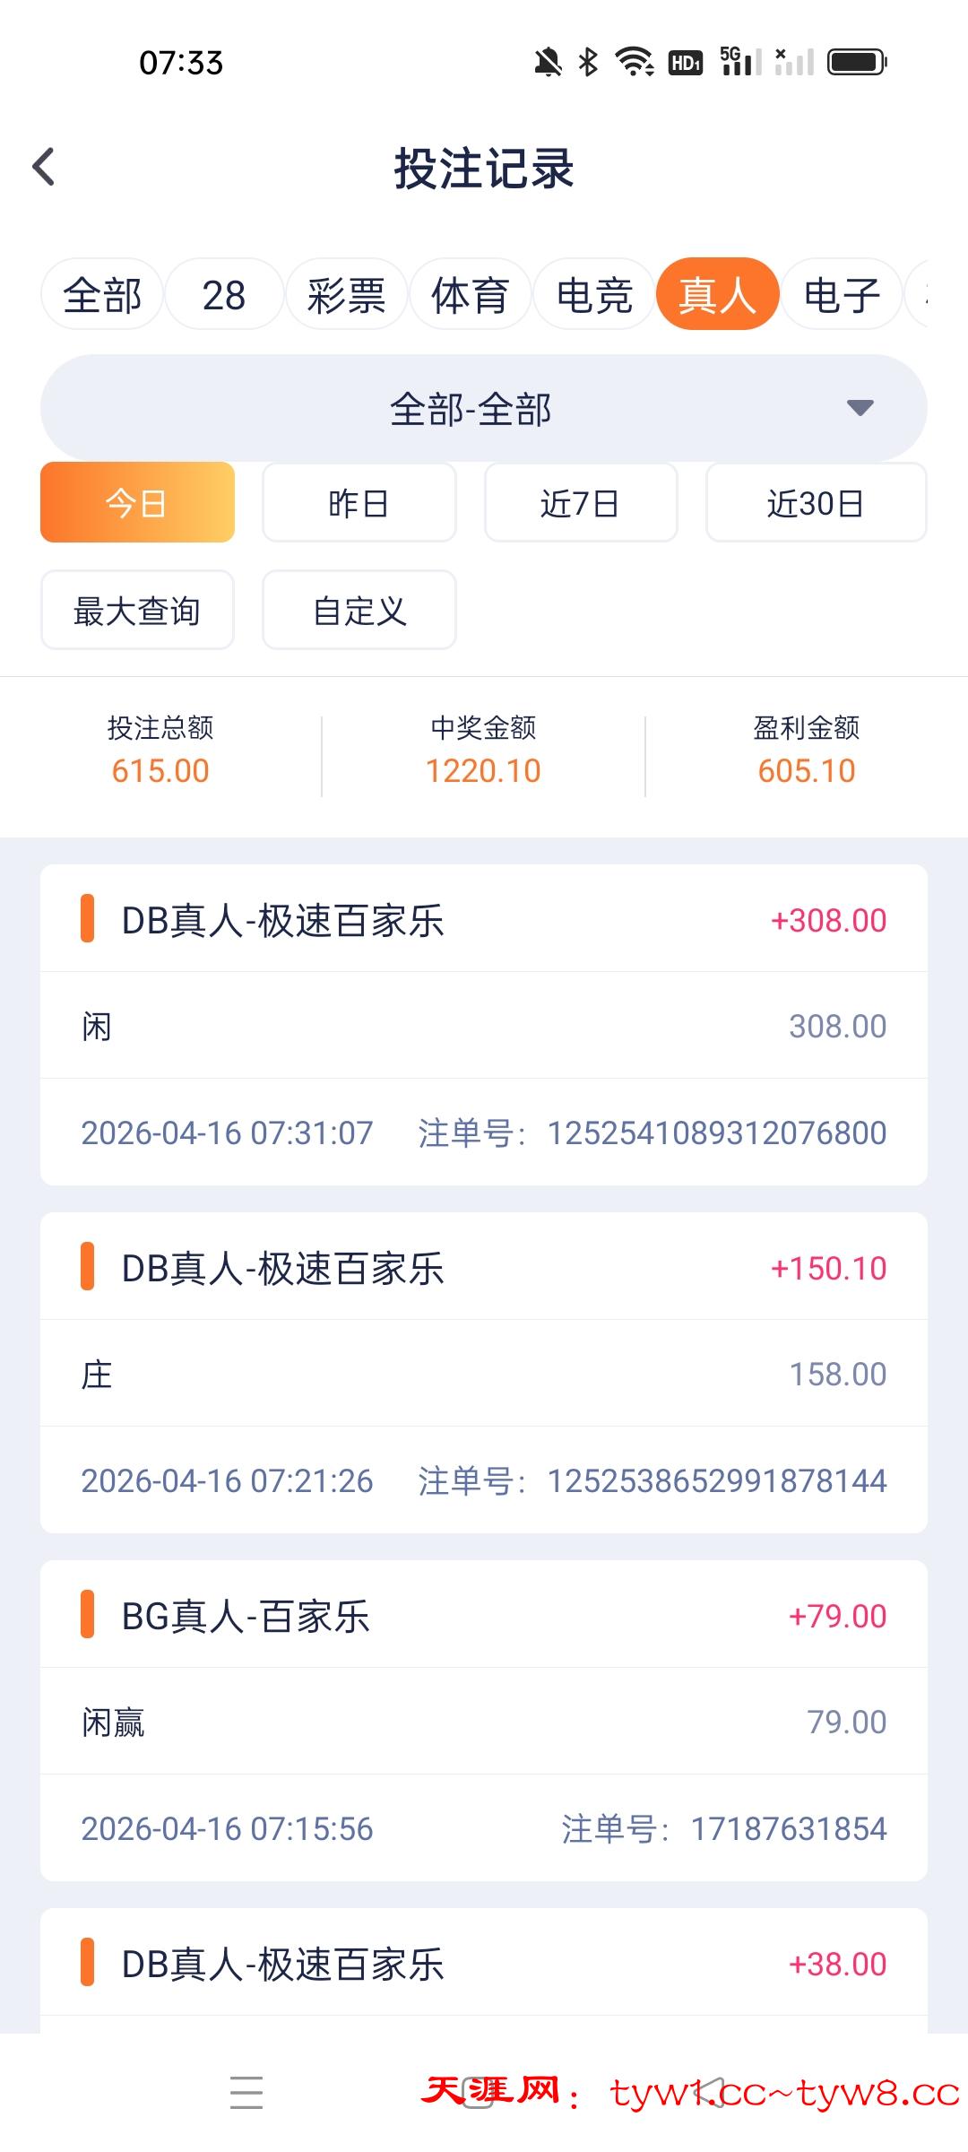The image size is (968, 2152).
Task: Select the 电竞 category tab
Action: [x=593, y=295]
